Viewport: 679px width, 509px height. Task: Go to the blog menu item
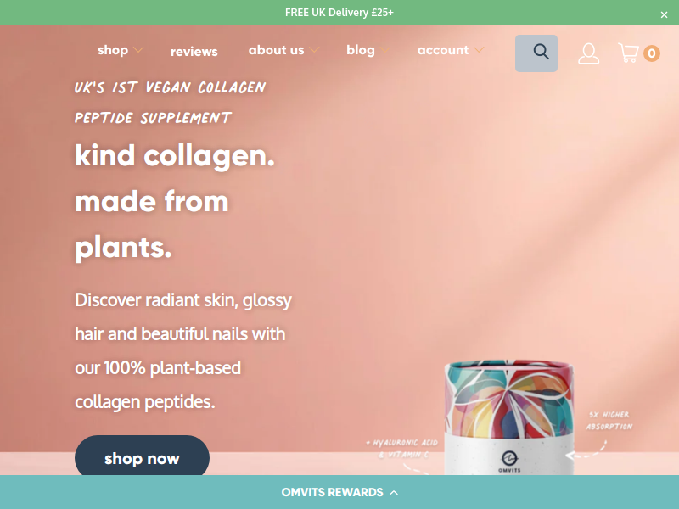[360, 50]
